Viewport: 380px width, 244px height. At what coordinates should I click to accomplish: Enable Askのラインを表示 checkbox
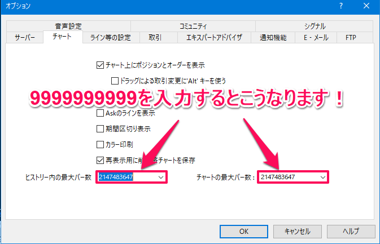[100, 113]
